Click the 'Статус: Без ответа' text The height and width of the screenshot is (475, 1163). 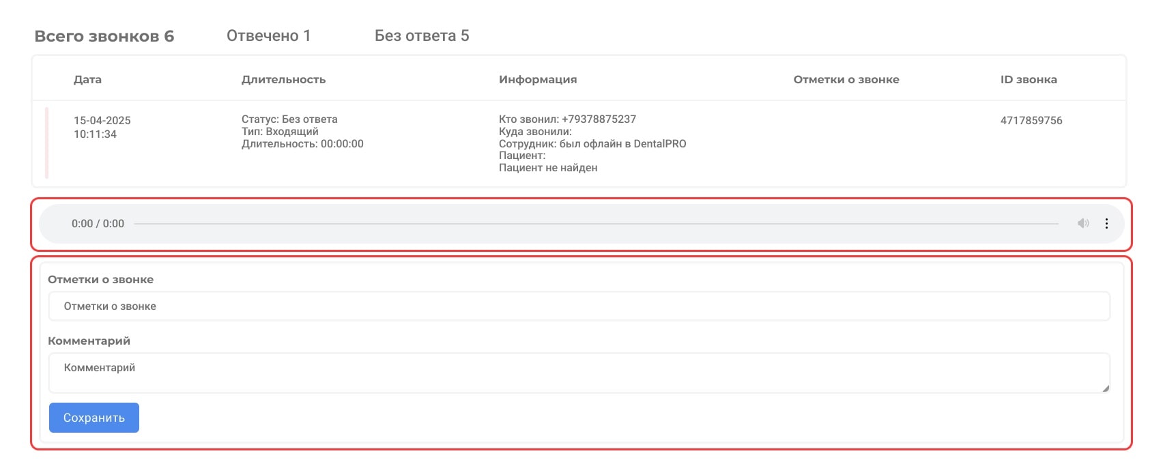289,119
